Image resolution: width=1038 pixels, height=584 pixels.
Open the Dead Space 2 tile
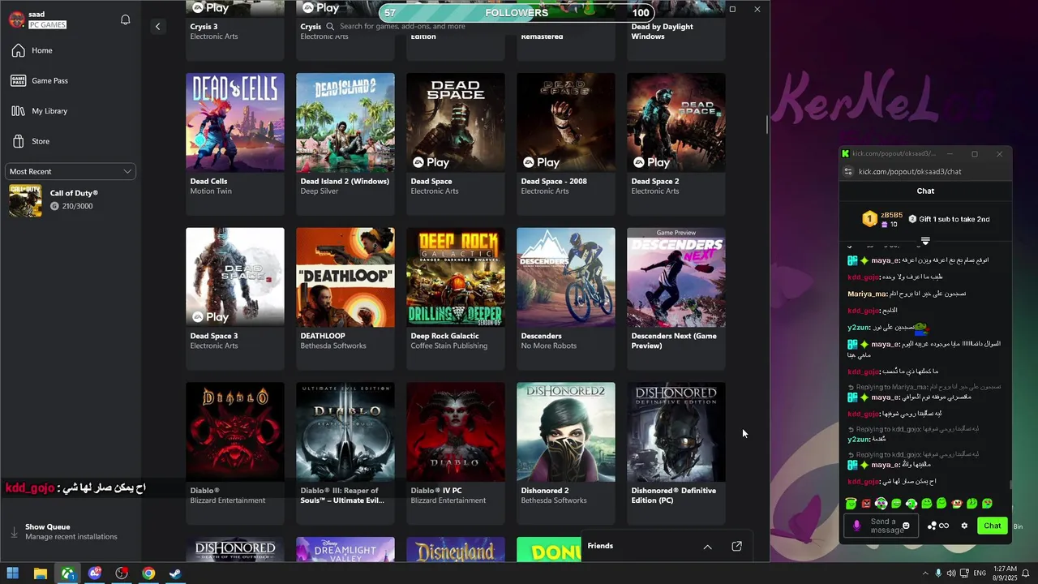[x=676, y=144]
